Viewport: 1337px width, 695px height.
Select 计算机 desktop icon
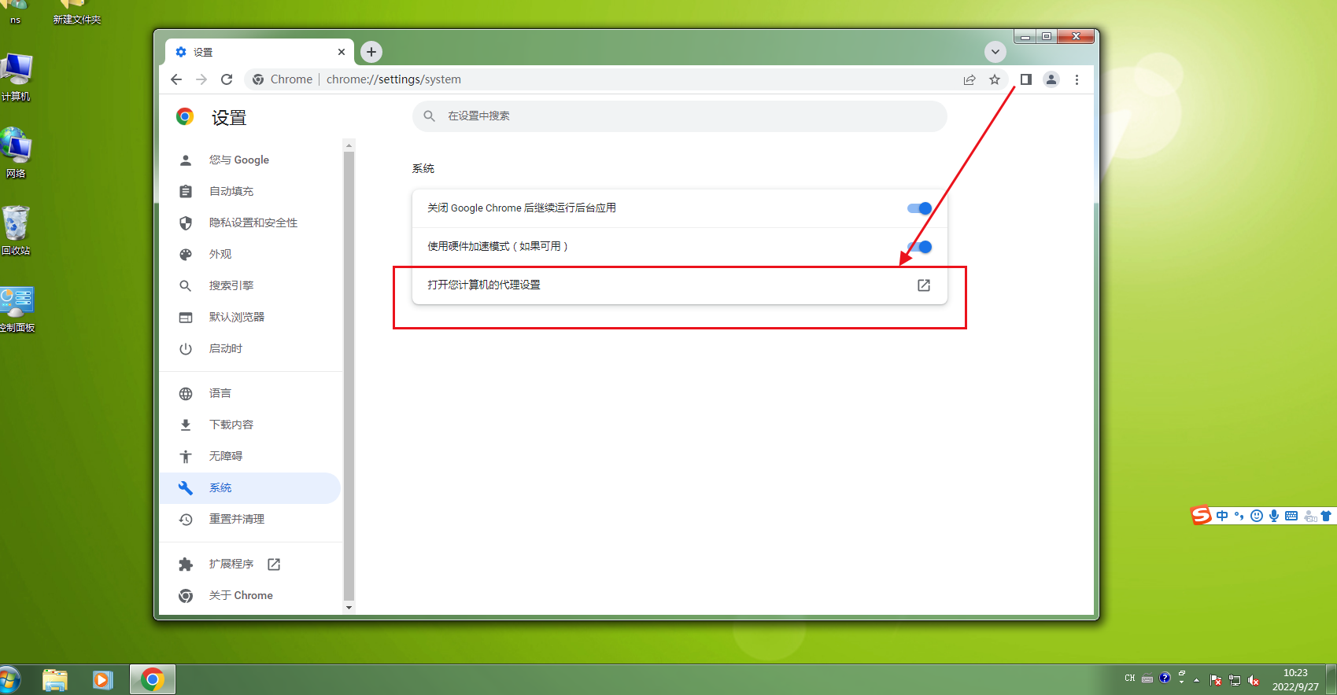pos(17,78)
